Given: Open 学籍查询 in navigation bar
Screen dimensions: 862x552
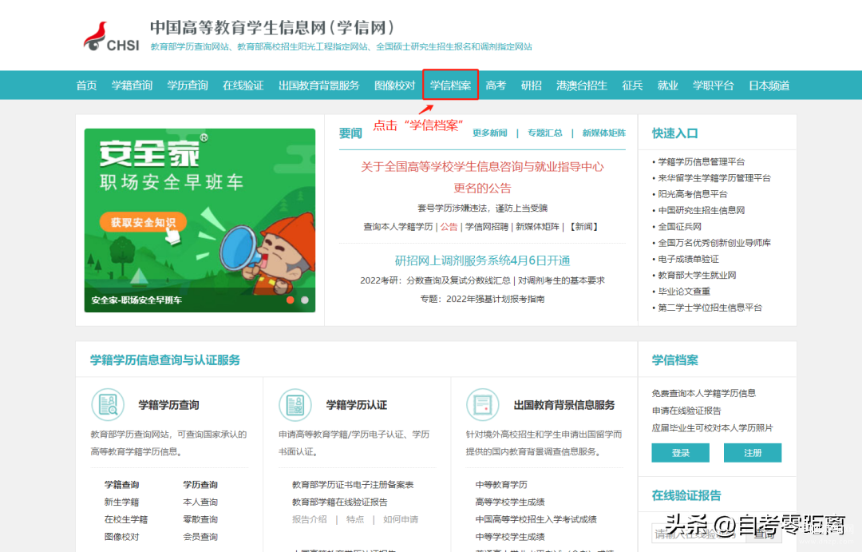Looking at the screenshot, I should [132, 85].
